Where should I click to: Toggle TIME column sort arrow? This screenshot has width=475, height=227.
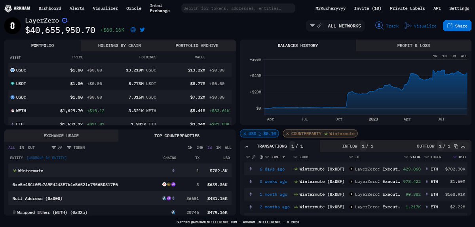click(x=283, y=157)
